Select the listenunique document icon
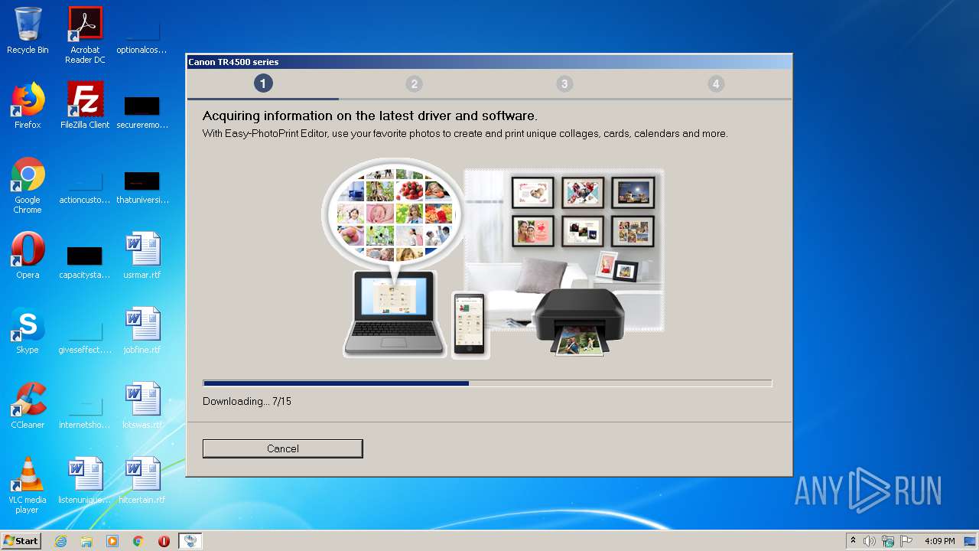Image resolution: width=979 pixels, height=551 pixels. coord(85,481)
